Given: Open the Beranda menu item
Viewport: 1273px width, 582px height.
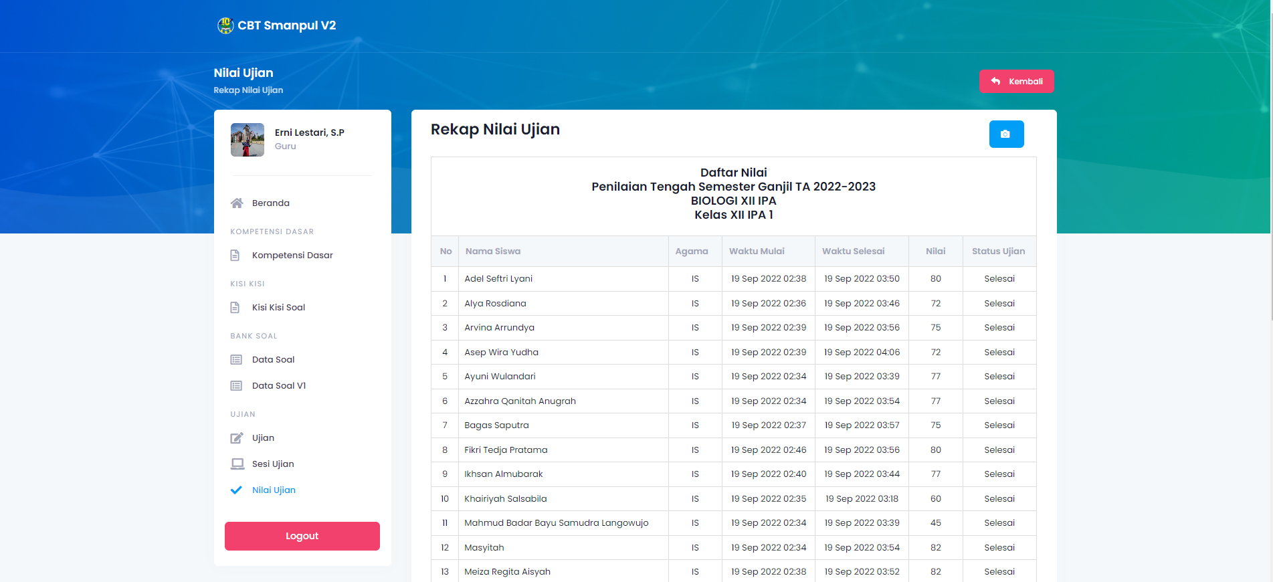Looking at the screenshot, I should pos(270,203).
